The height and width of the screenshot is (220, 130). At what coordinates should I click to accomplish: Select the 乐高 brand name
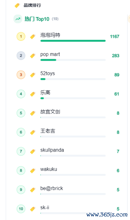click(45, 93)
